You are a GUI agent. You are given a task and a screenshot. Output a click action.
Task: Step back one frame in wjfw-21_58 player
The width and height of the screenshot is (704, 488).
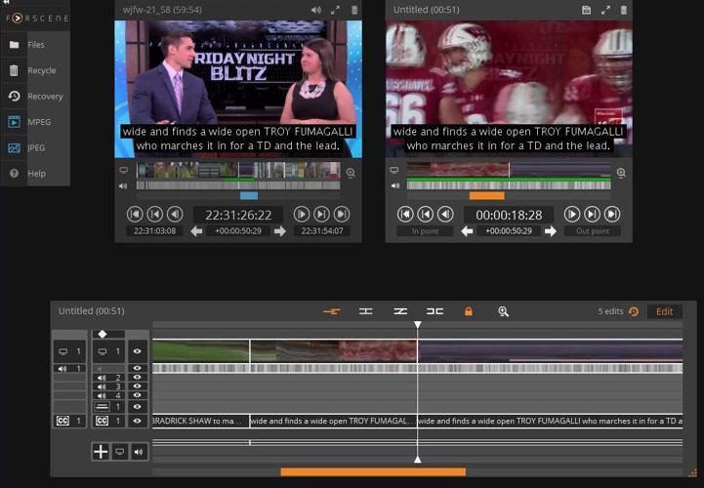click(x=175, y=214)
